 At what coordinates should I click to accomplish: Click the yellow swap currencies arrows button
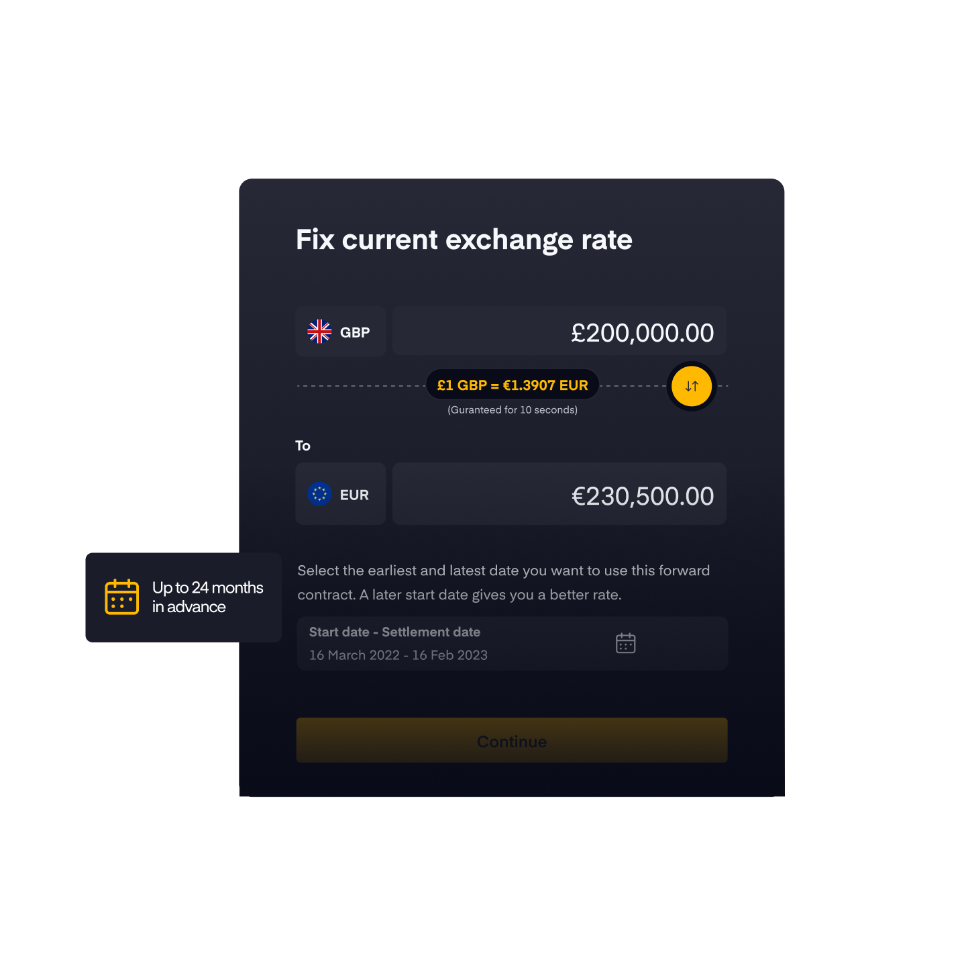pos(692,386)
